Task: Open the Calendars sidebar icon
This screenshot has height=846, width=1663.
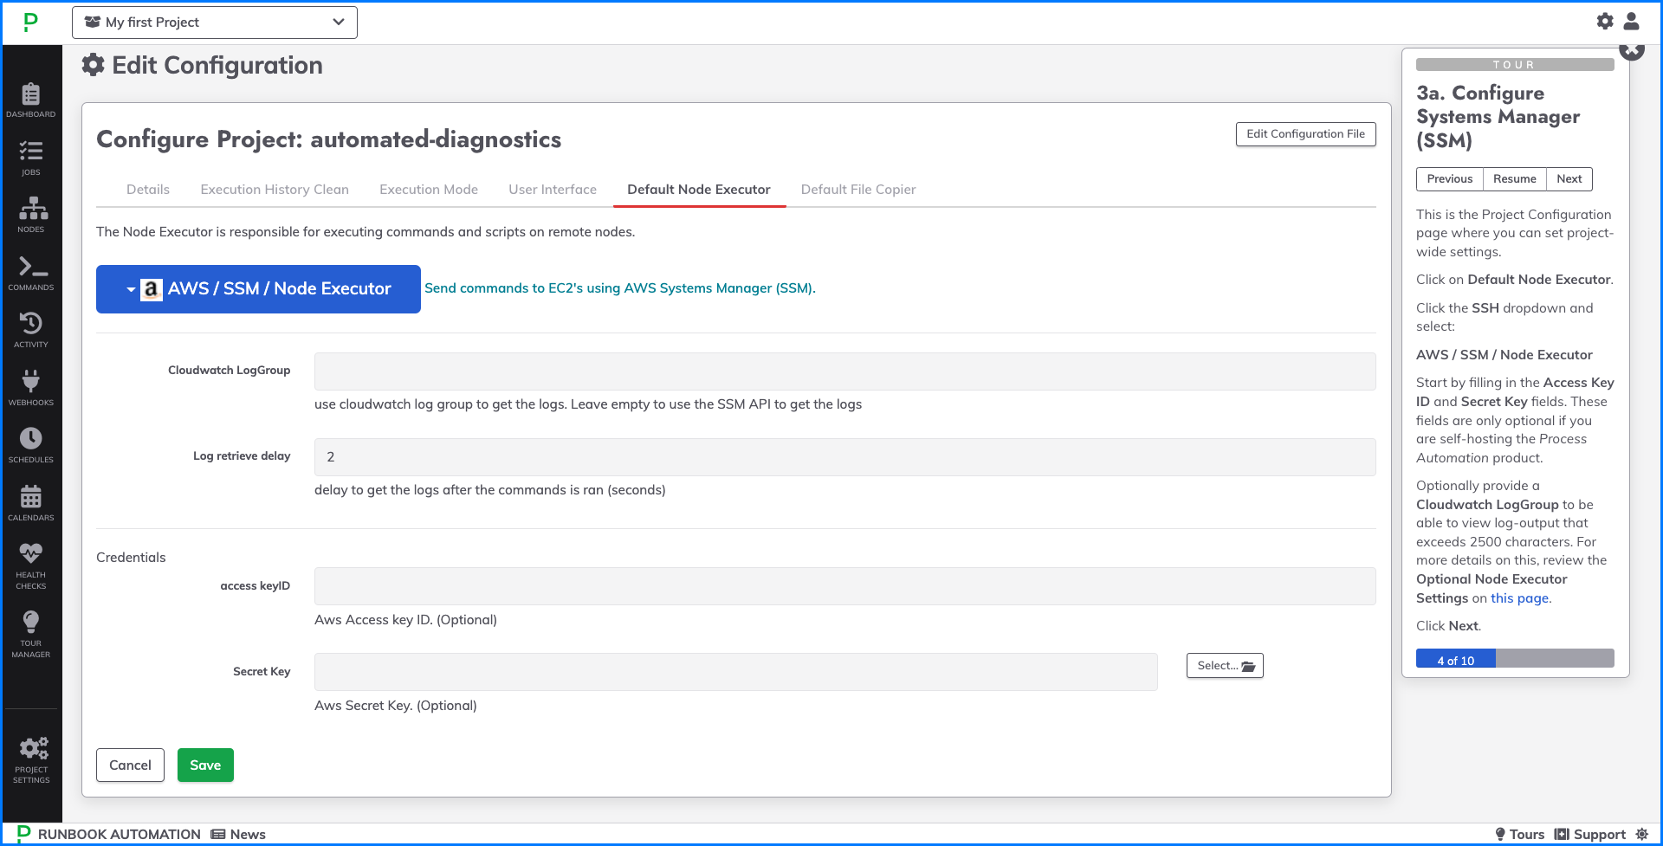Action: (x=31, y=504)
